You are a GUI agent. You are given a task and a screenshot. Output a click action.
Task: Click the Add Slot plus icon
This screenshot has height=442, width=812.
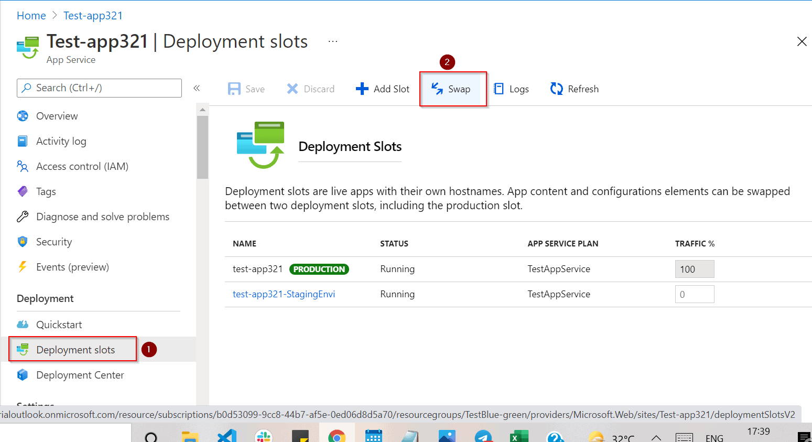(x=362, y=89)
